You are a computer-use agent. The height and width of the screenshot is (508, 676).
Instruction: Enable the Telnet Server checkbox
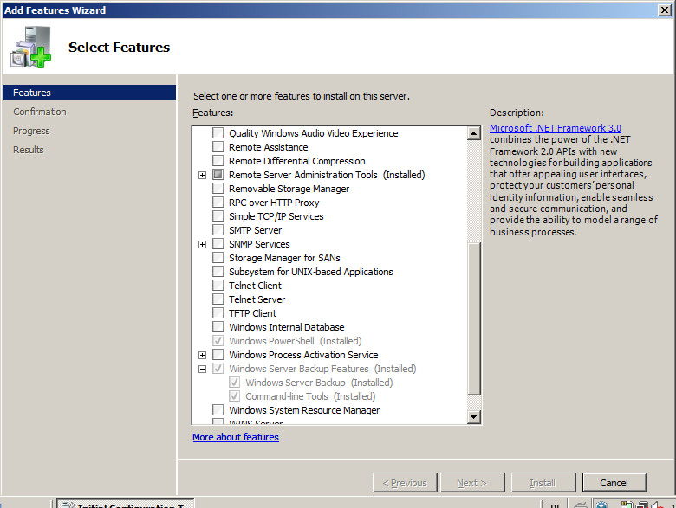coord(218,299)
